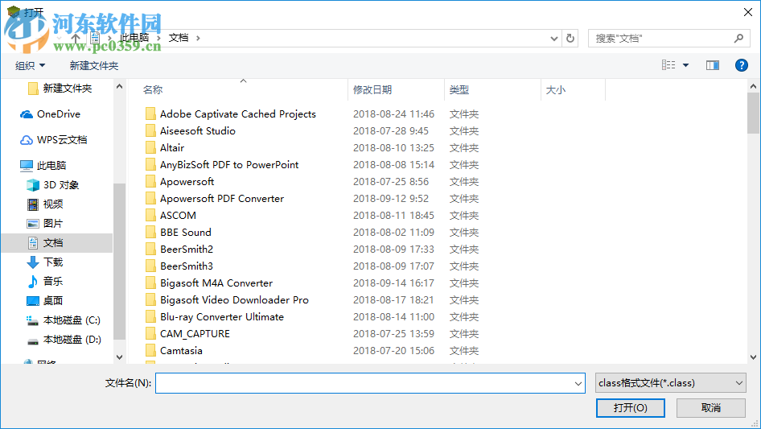Screen dimensions: 761x429
Task: Click the 文件名 input field
Action: 370,383
